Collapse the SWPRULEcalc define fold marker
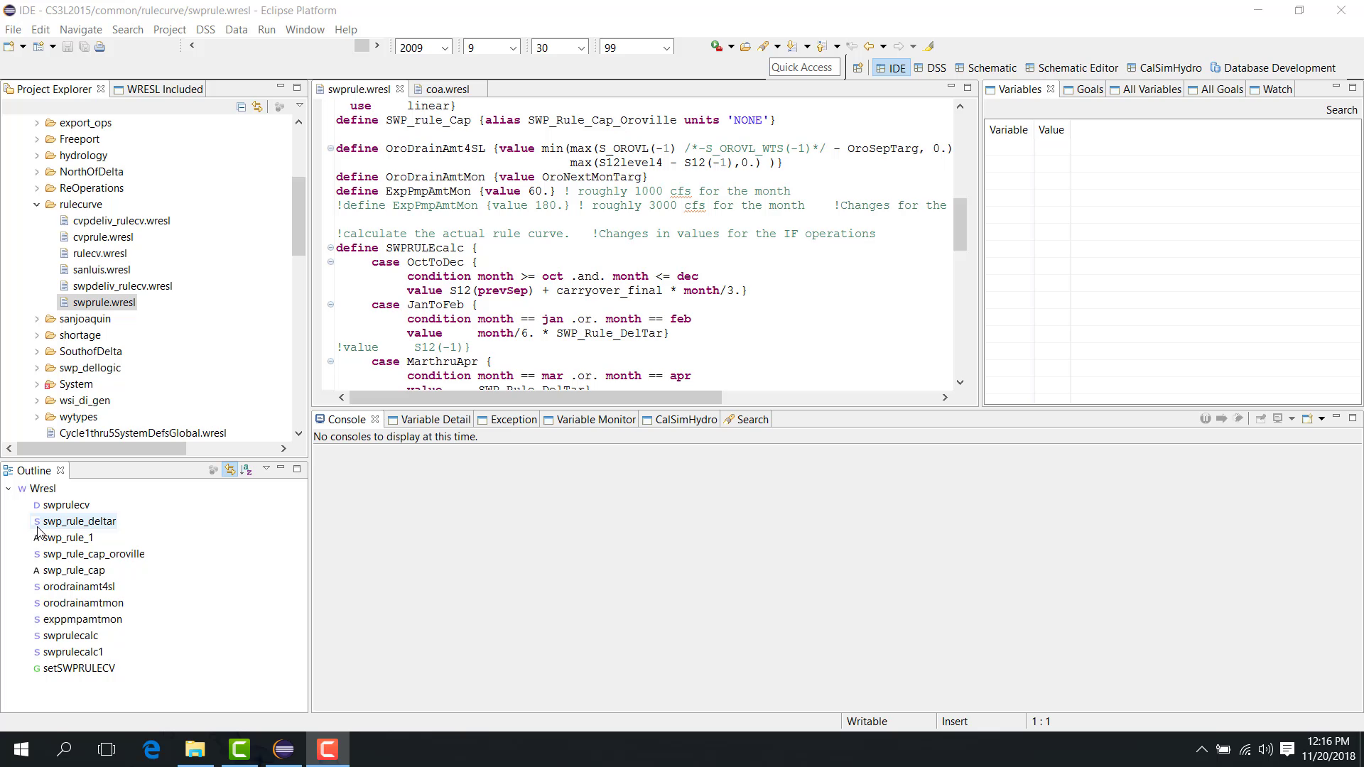The height and width of the screenshot is (767, 1364). 330,248
